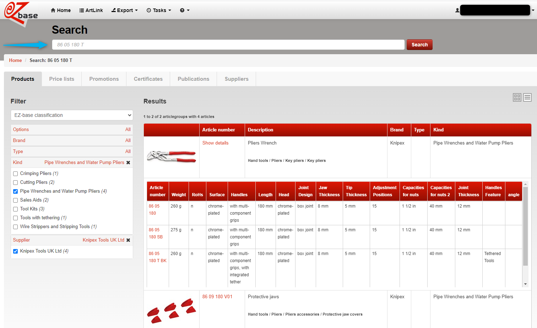
Task: Open the EZ-base classification dropdown
Action: pyautogui.click(x=72, y=115)
